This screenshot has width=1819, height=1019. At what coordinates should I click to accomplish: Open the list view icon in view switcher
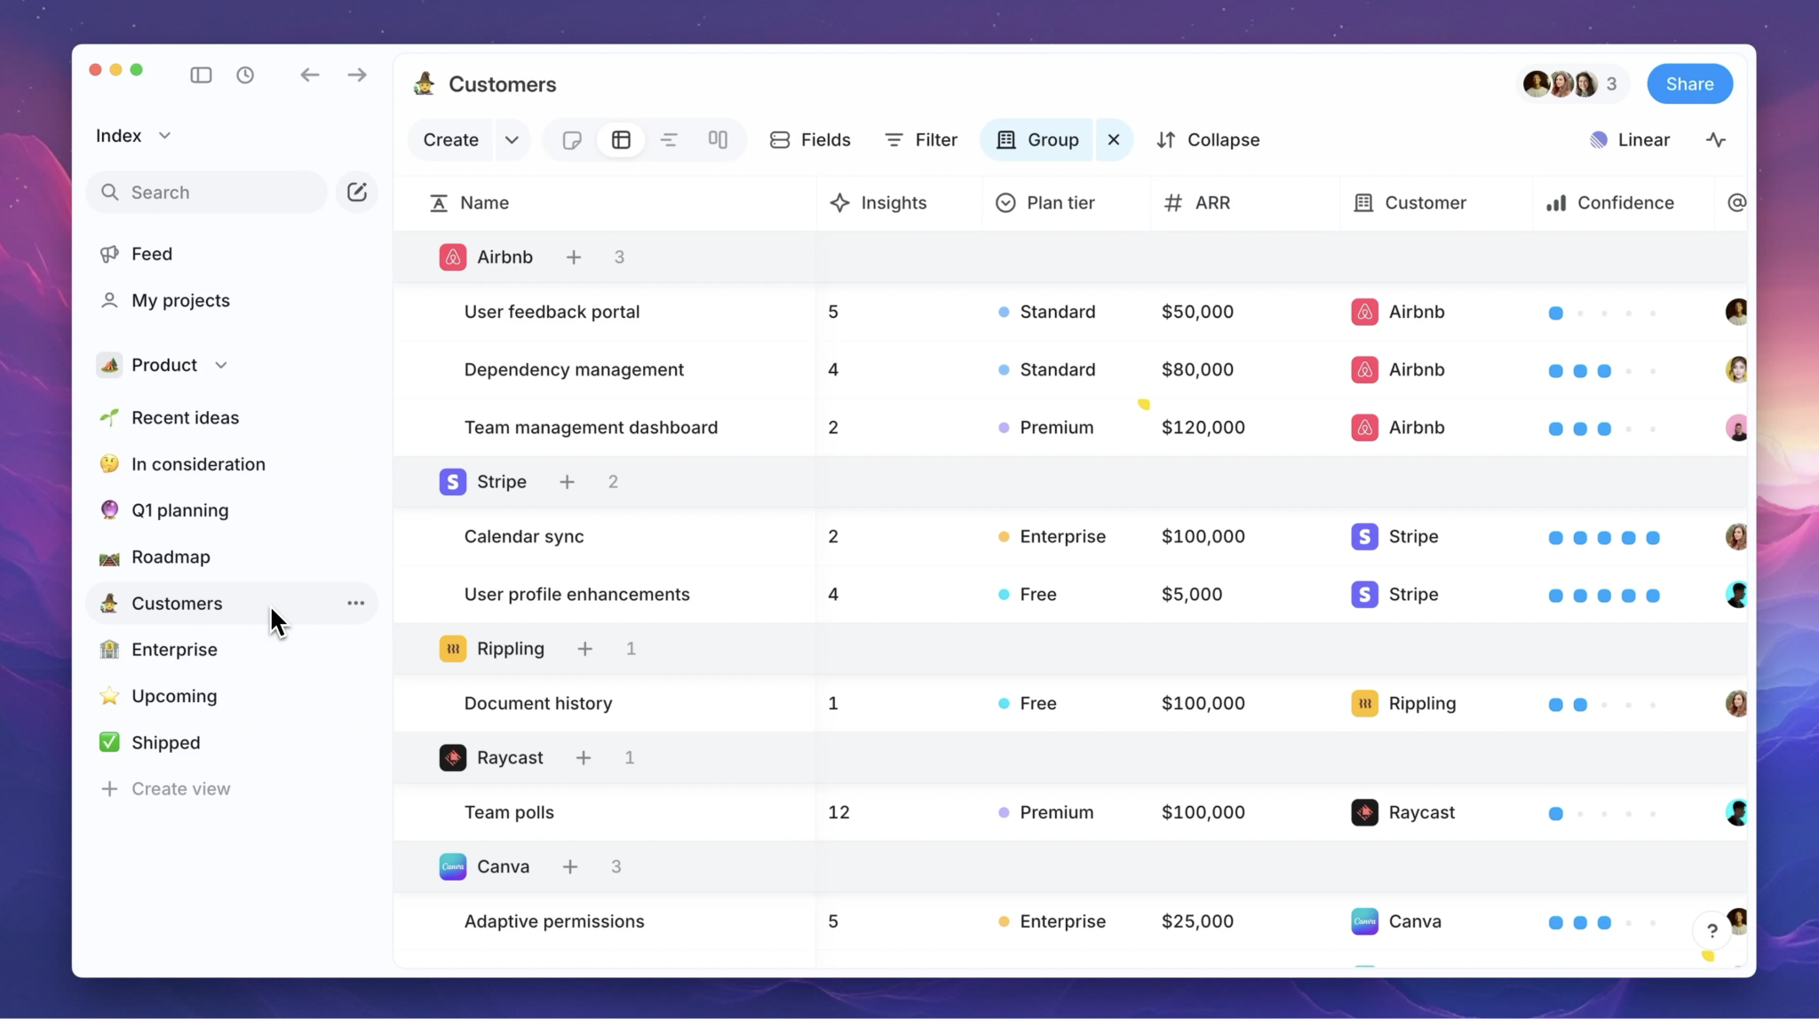tap(669, 139)
